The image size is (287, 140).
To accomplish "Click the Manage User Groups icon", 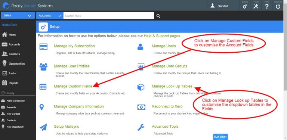I will [141, 67].
